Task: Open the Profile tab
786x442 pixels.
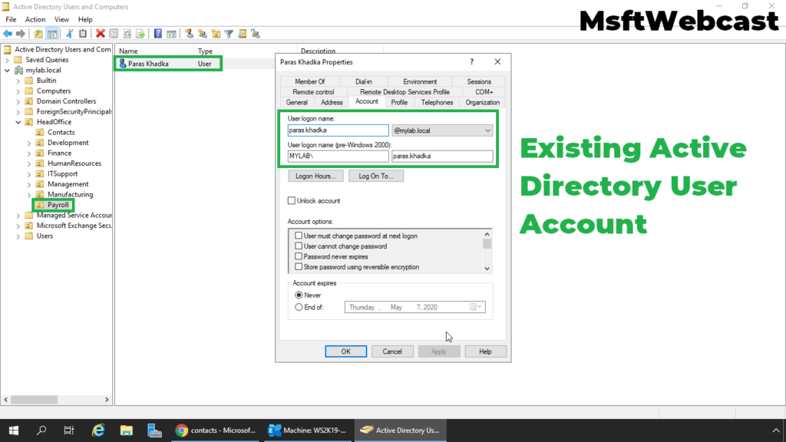Action: [399, 102]
